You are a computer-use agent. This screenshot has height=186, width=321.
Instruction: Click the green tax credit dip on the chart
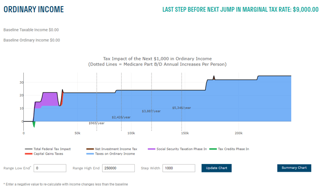(34, 124)
